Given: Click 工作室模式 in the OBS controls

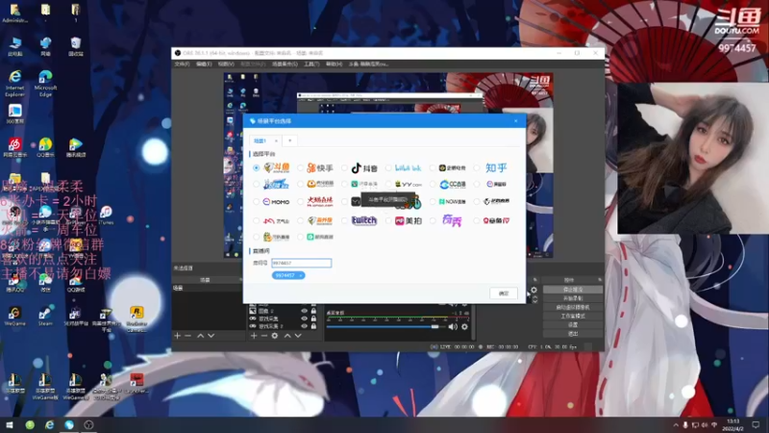Looking at the screenshot, I should 573,317.
